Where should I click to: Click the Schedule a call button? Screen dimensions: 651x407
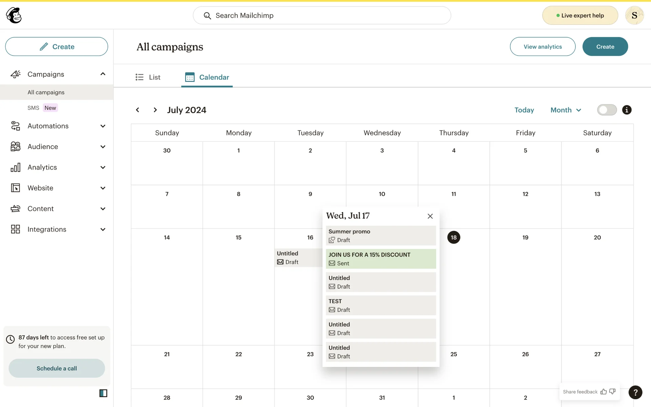[x=57, y=368]
